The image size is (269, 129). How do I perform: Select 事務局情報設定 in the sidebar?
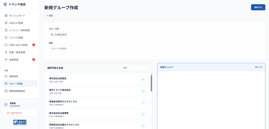(17, 91)
